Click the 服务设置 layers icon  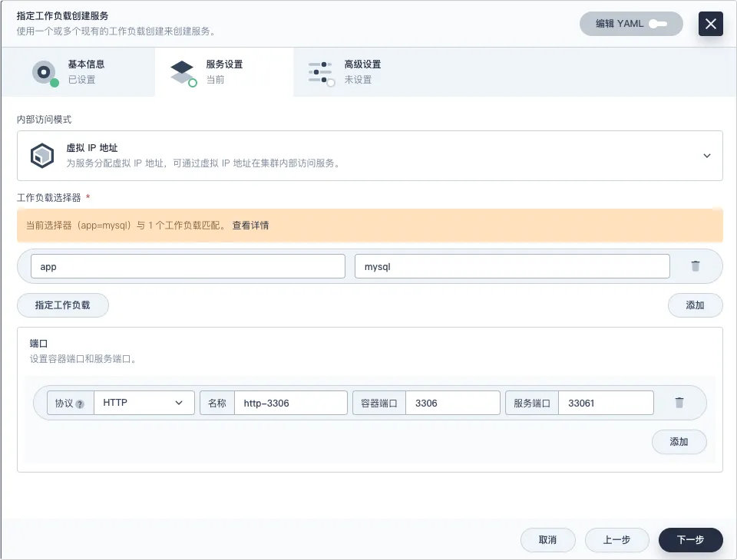click(183, 73)
